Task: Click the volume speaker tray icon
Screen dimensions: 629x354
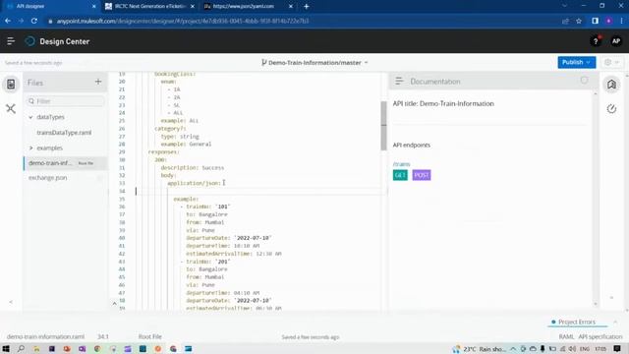Action: pos(572,349)
